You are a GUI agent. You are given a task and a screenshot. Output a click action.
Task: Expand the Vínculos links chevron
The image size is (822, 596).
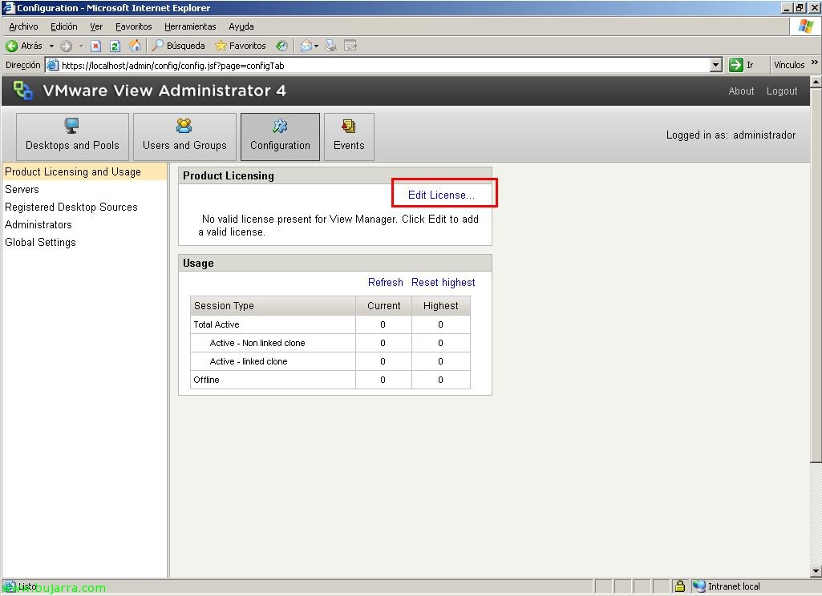(814, 62)
